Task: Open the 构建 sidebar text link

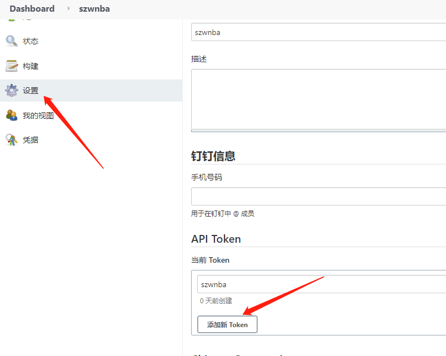Action: pos(31,66)
